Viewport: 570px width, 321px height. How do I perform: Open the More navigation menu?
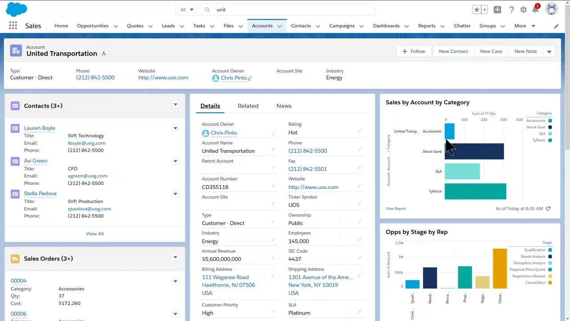525,26
